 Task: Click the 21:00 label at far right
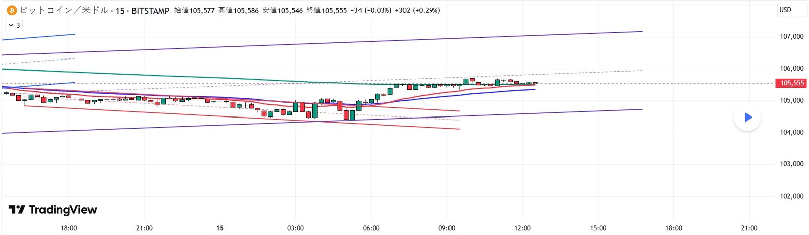point(749,228)
